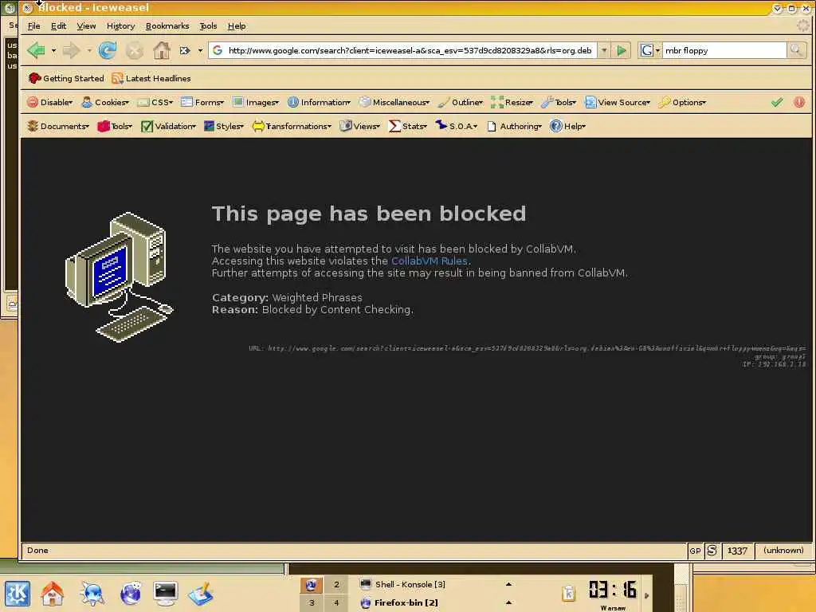Screen dimensions: 816x612
Task: Open the Documents toolbar dropdown
Action: [x=58, y=127]
